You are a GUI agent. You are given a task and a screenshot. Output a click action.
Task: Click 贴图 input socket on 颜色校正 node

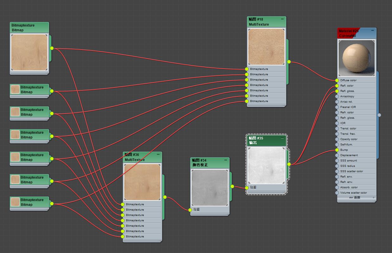(190, 210)
